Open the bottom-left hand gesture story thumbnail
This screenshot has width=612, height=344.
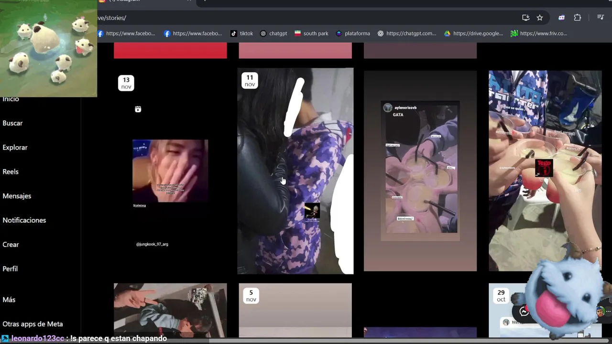point(170,311)
